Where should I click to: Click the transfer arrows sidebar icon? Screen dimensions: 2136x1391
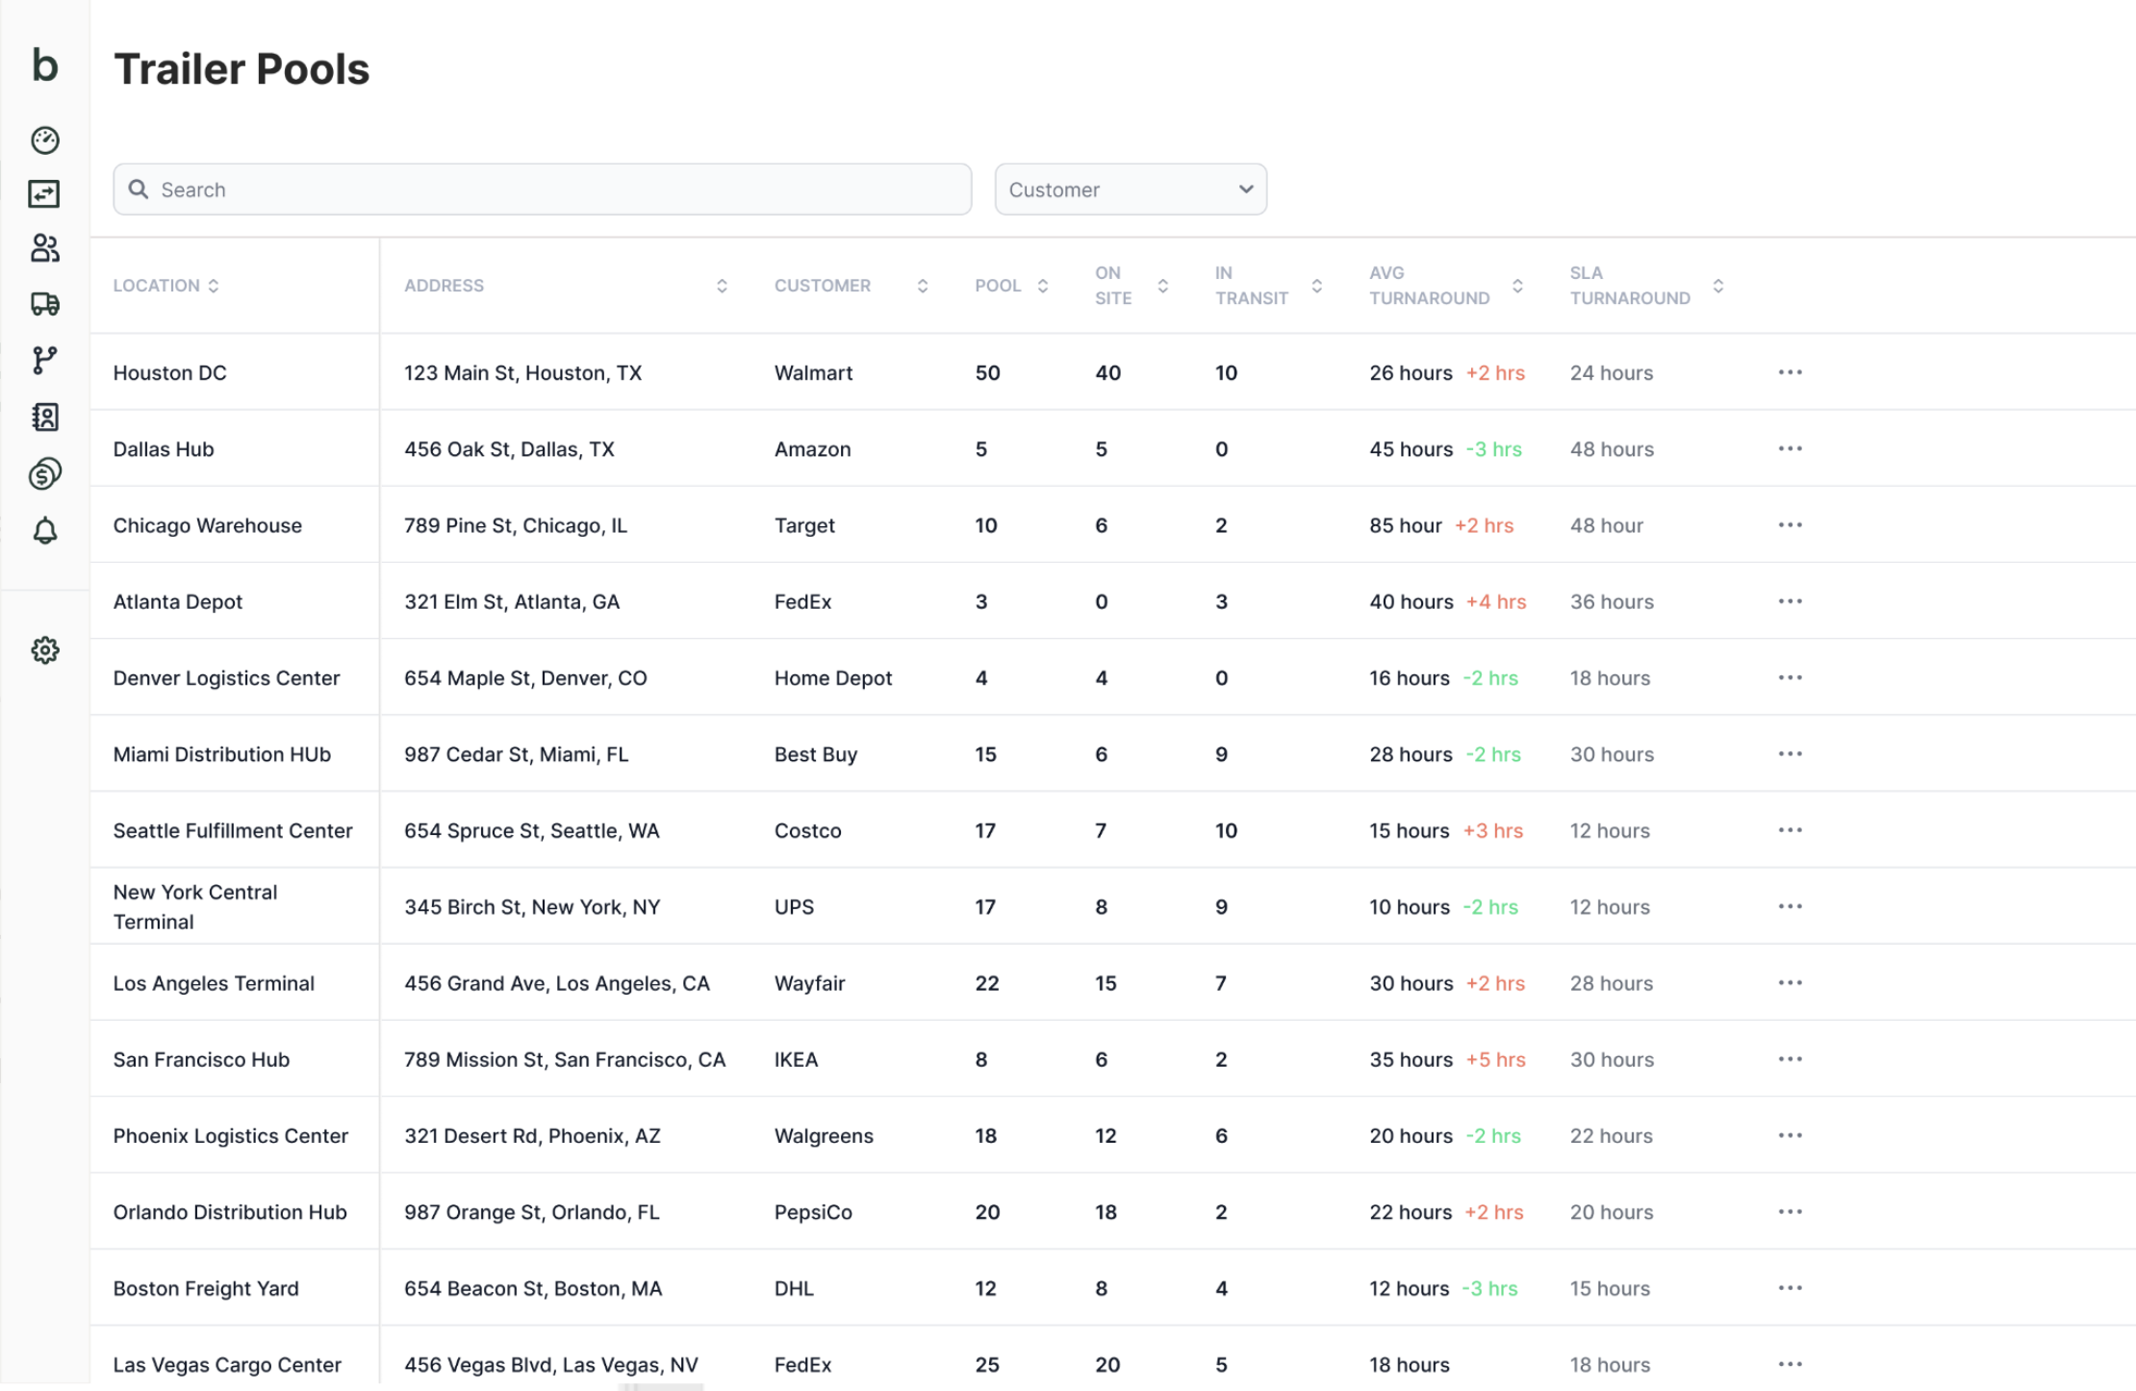(45, 194)
